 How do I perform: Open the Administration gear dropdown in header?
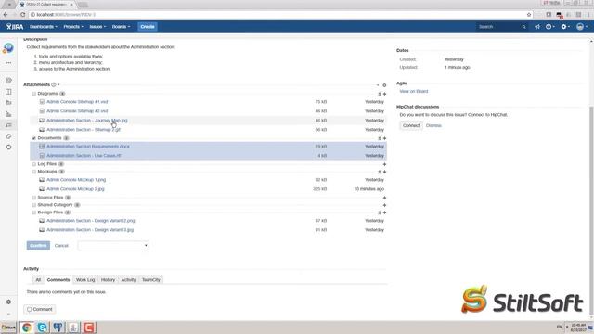(565, 27)
